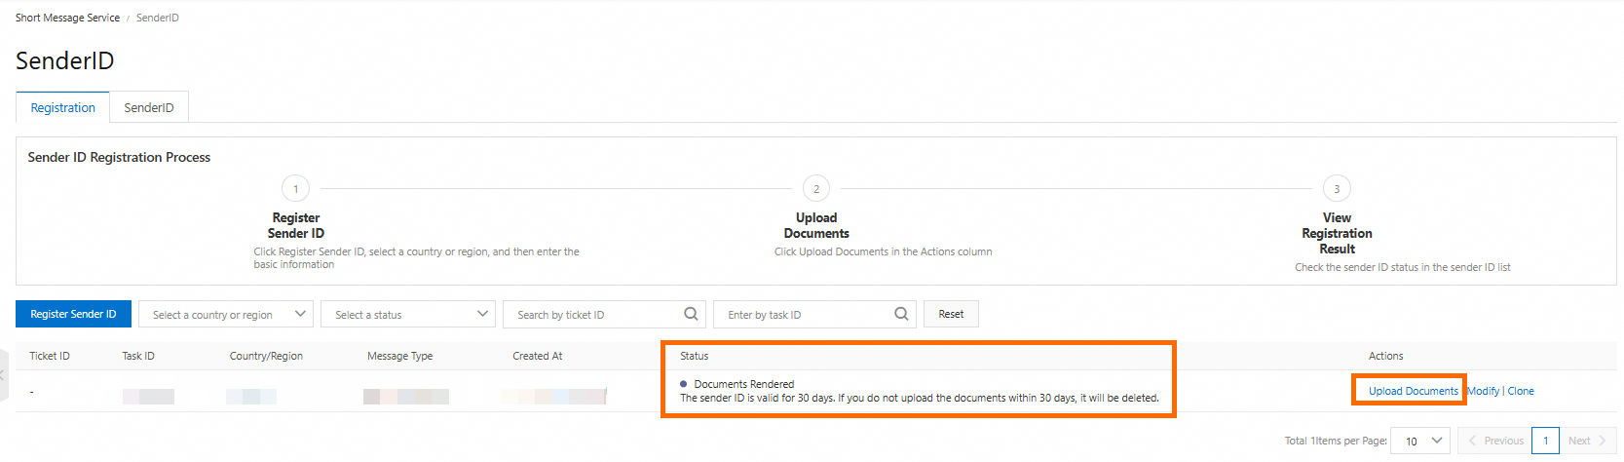Click the SenderID breadcrumb text
Viewport: 1624px width, 462px height.
158,18
